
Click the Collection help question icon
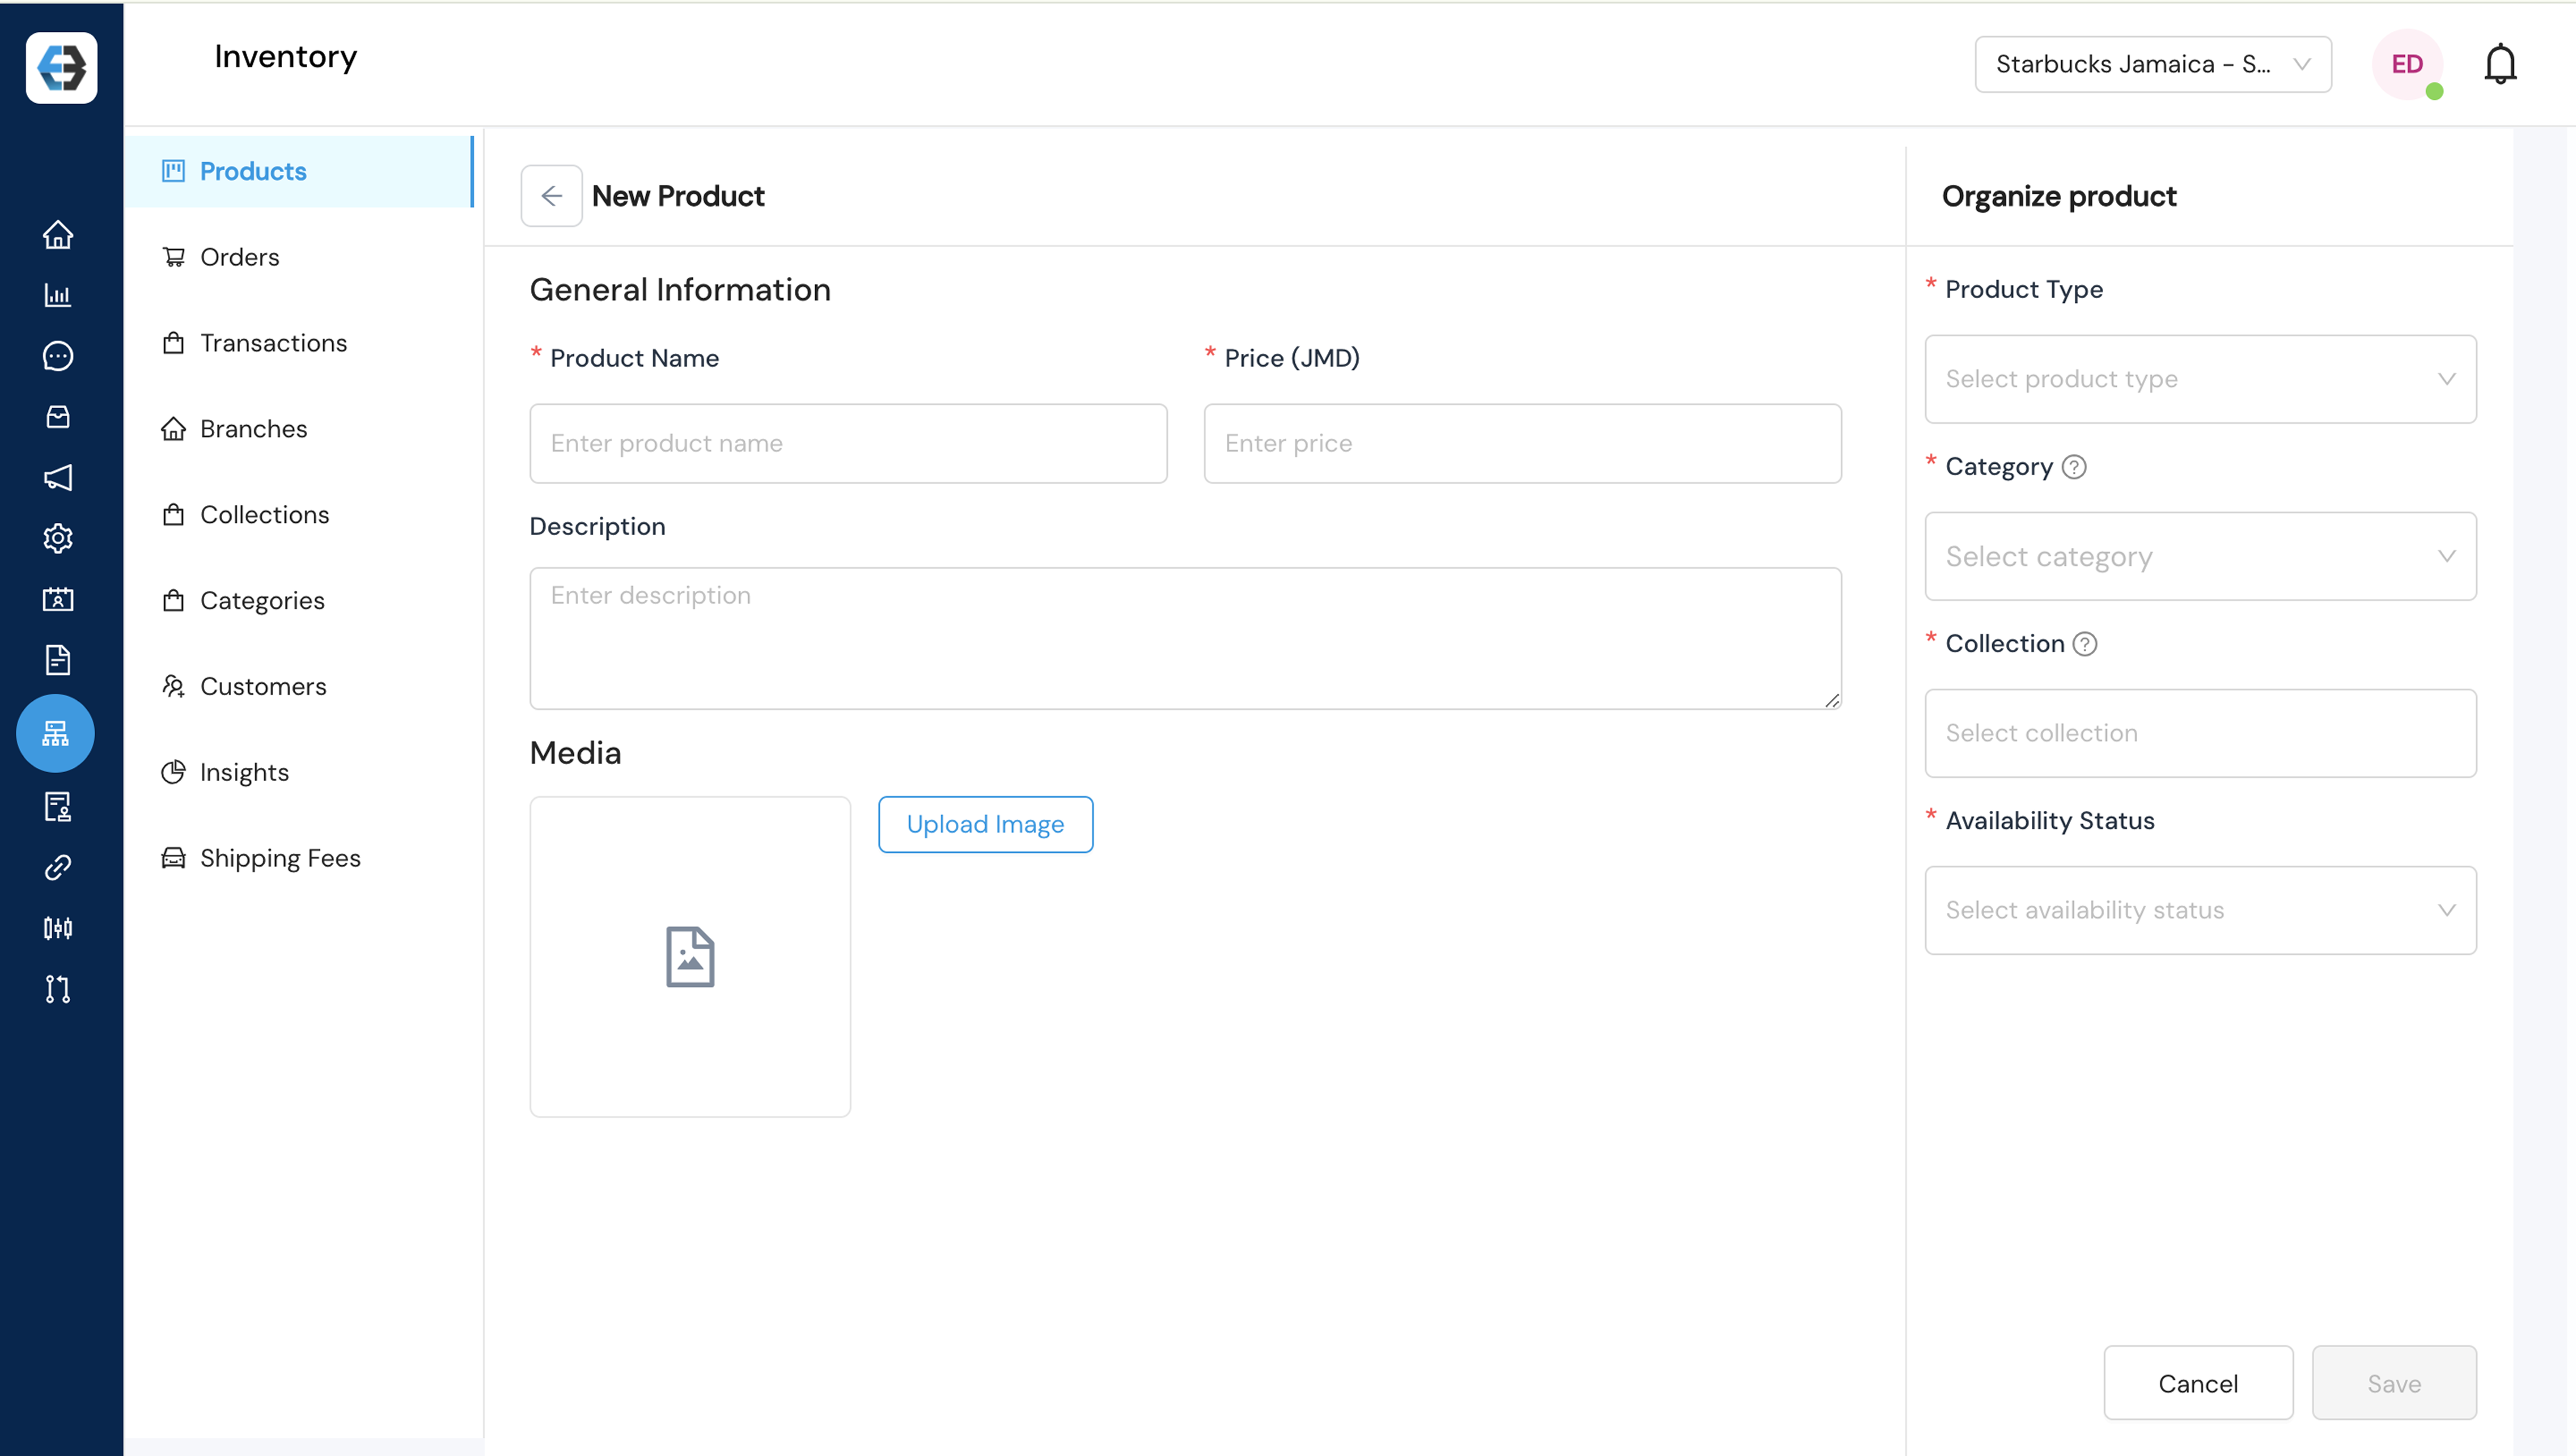pos(2085,644)
